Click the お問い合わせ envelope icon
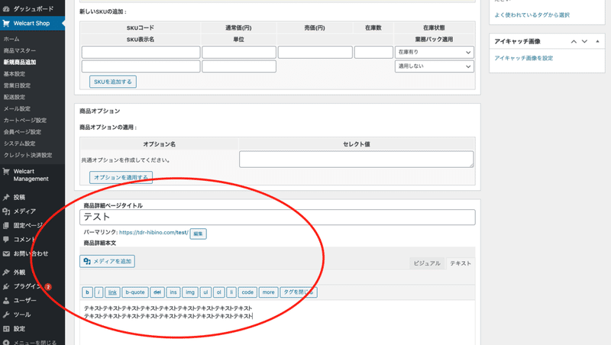The image size is (611, 345). tap(6, 253)
